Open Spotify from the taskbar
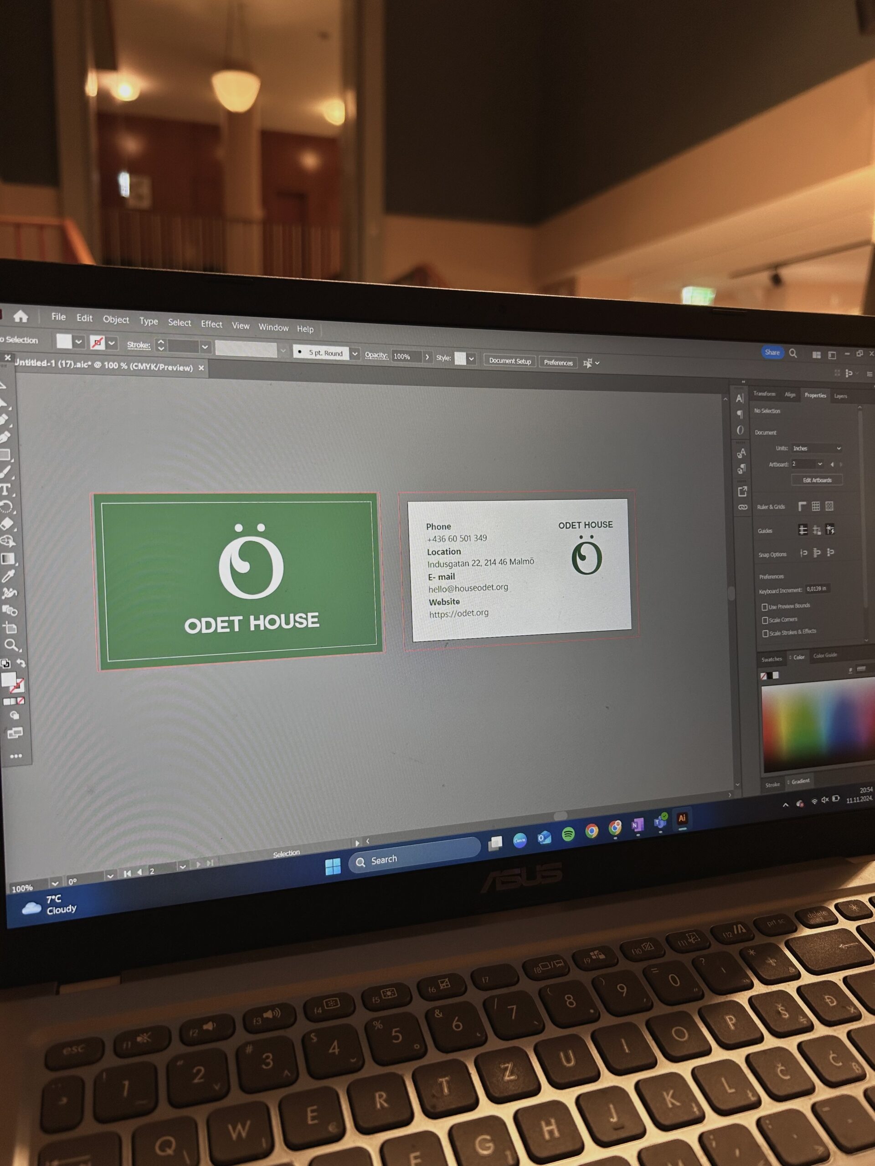Screen dimensions: 875x1166 point(568,834)
